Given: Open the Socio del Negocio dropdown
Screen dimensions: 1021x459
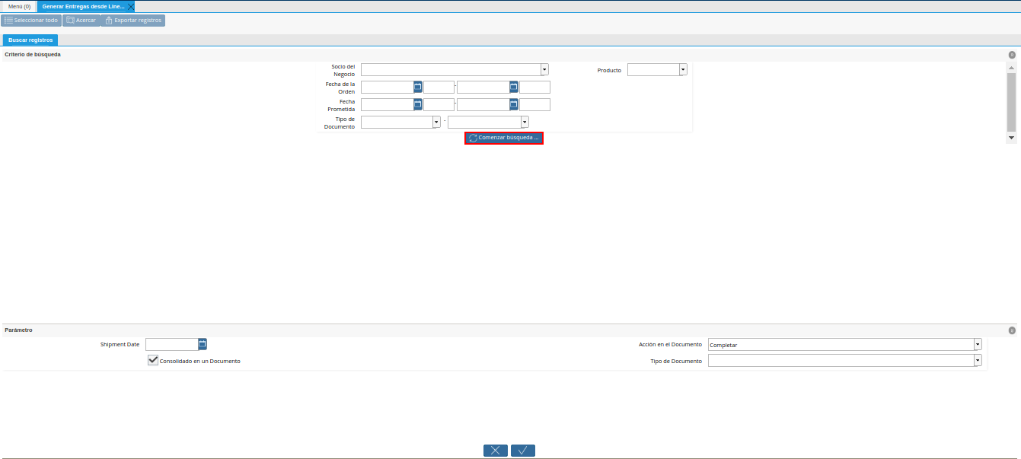Looking at the screenshot, I should pos(544,69).
